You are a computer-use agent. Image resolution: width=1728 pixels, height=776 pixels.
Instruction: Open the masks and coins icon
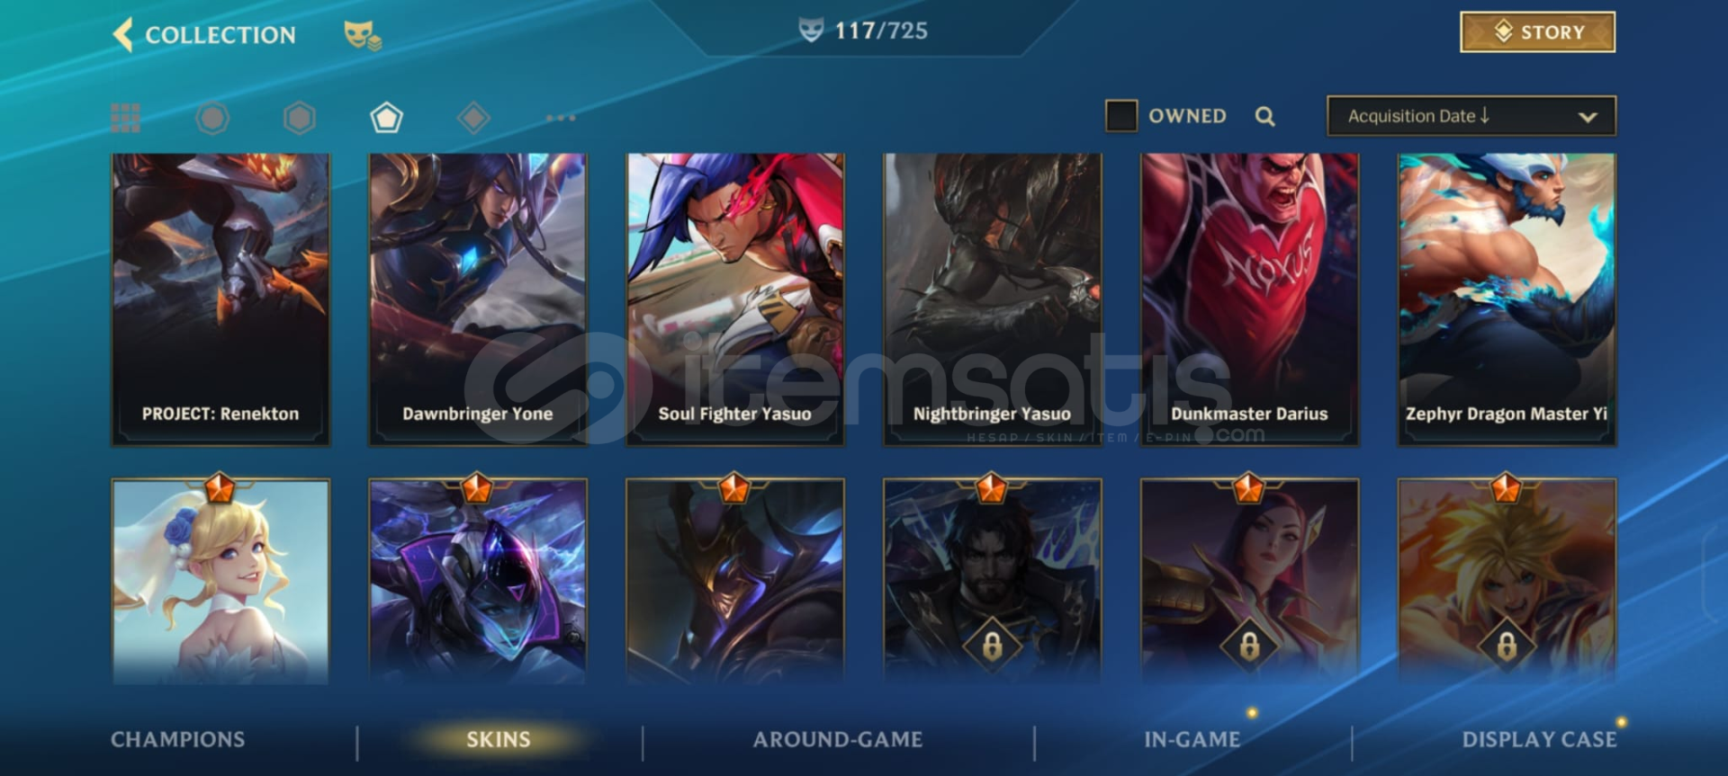click(x=363, y=35)
